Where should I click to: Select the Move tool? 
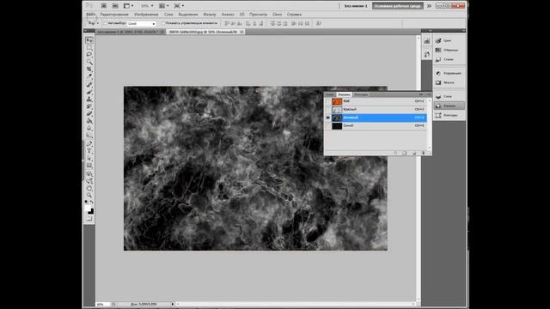89,40
